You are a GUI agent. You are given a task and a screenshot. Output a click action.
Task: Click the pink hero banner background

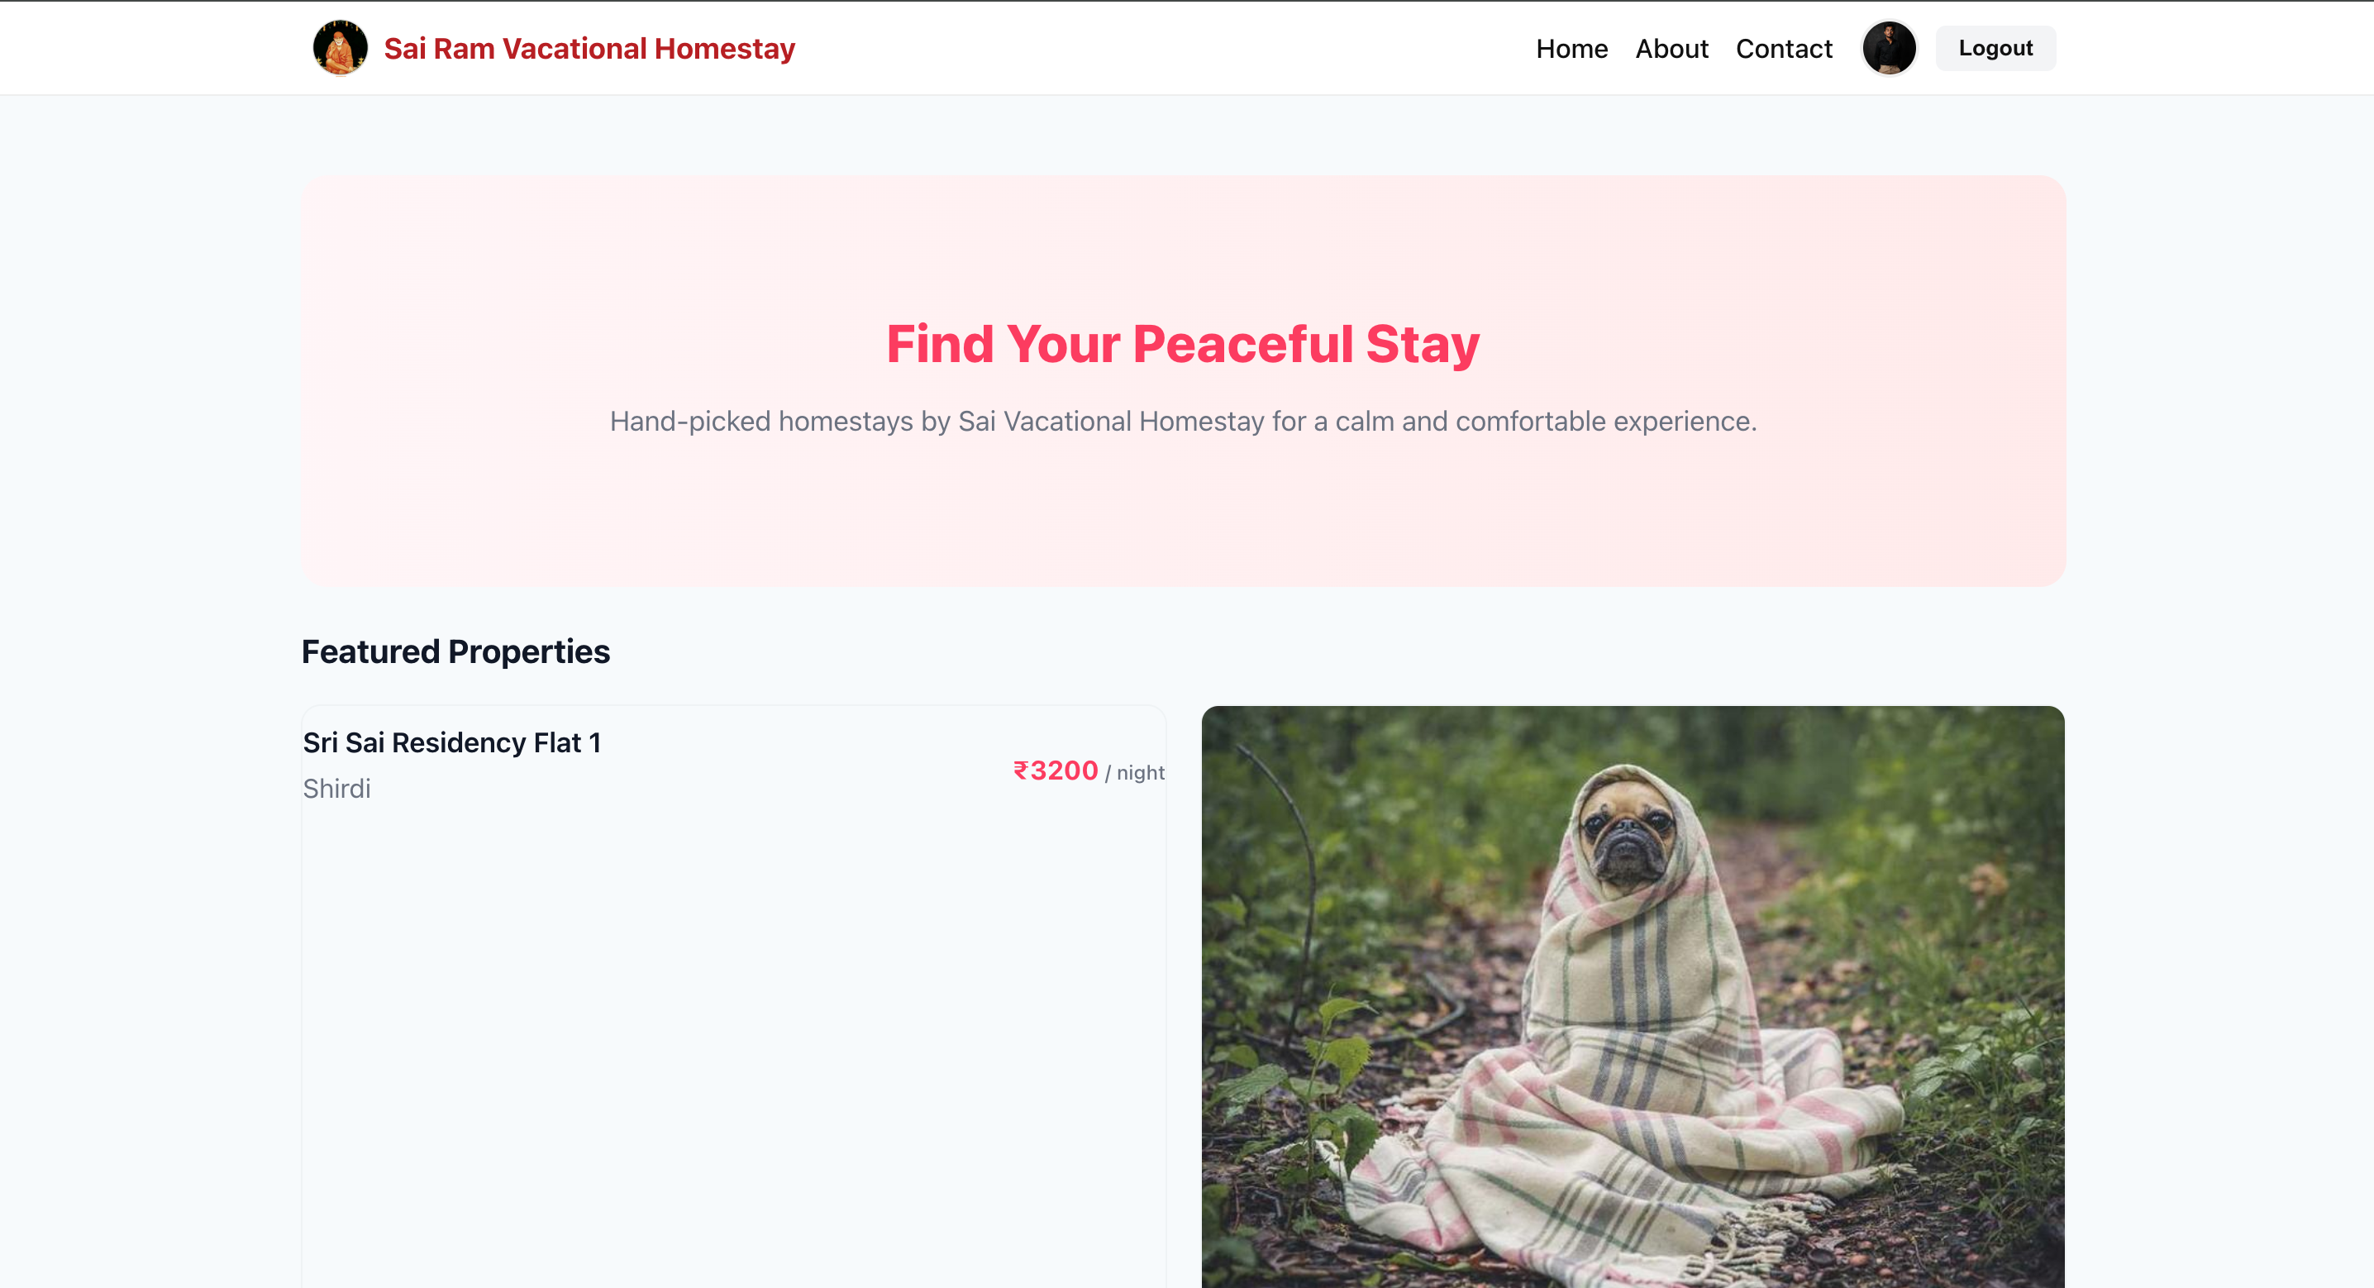1184,517
